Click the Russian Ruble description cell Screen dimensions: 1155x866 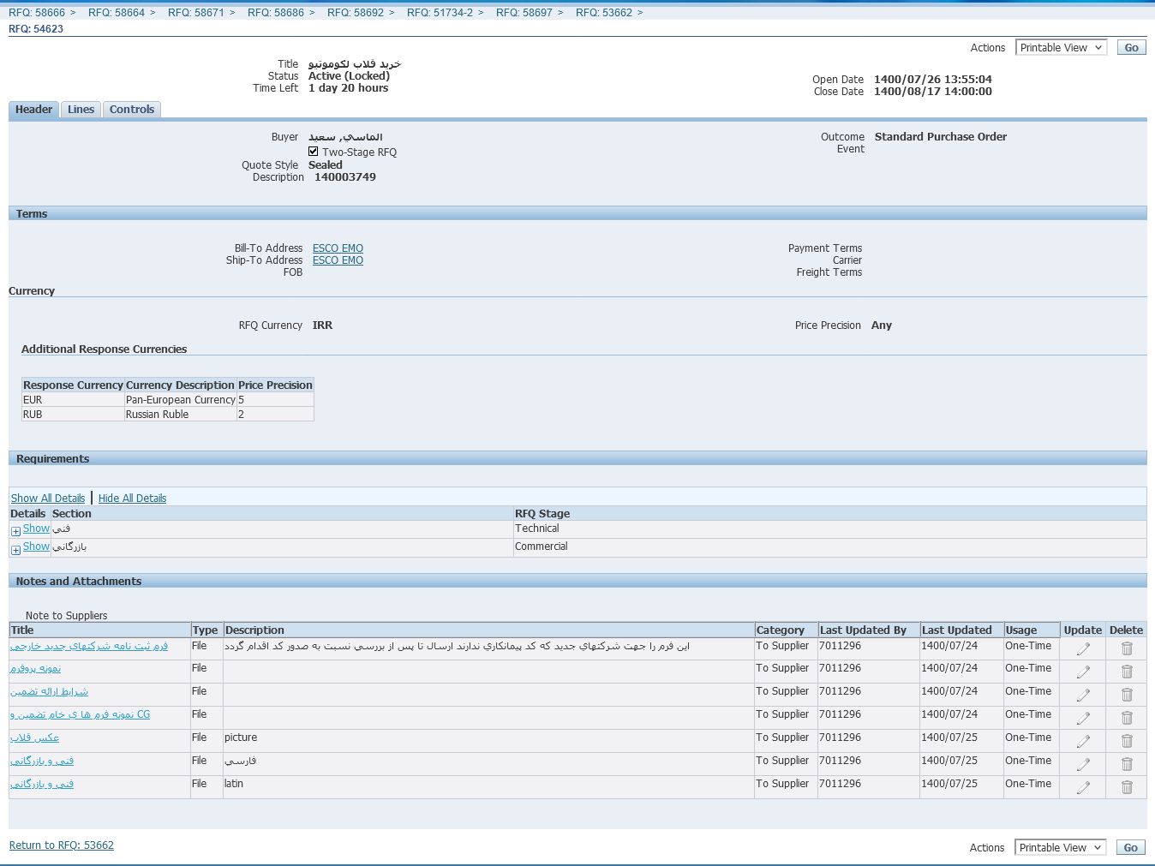point(181,415)
